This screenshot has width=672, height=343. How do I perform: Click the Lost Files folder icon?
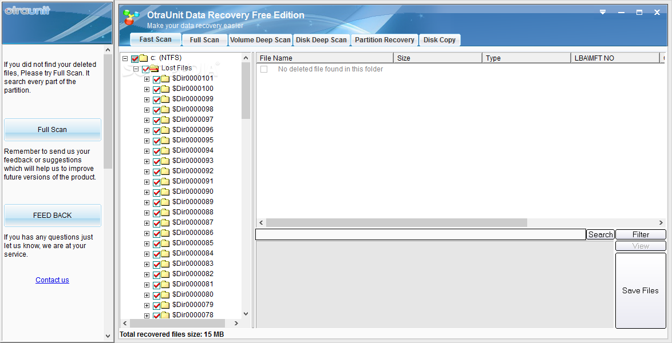(155, 68)
